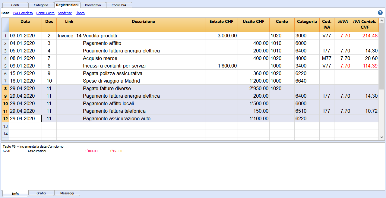
Task: Select the 3'000.00 Entrate cell
Action: (221, 36)
